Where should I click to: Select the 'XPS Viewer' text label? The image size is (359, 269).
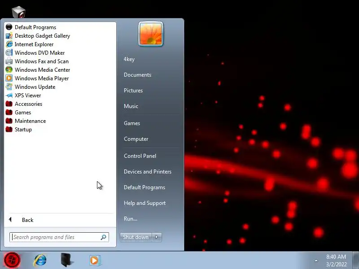[x=28, y=95]
